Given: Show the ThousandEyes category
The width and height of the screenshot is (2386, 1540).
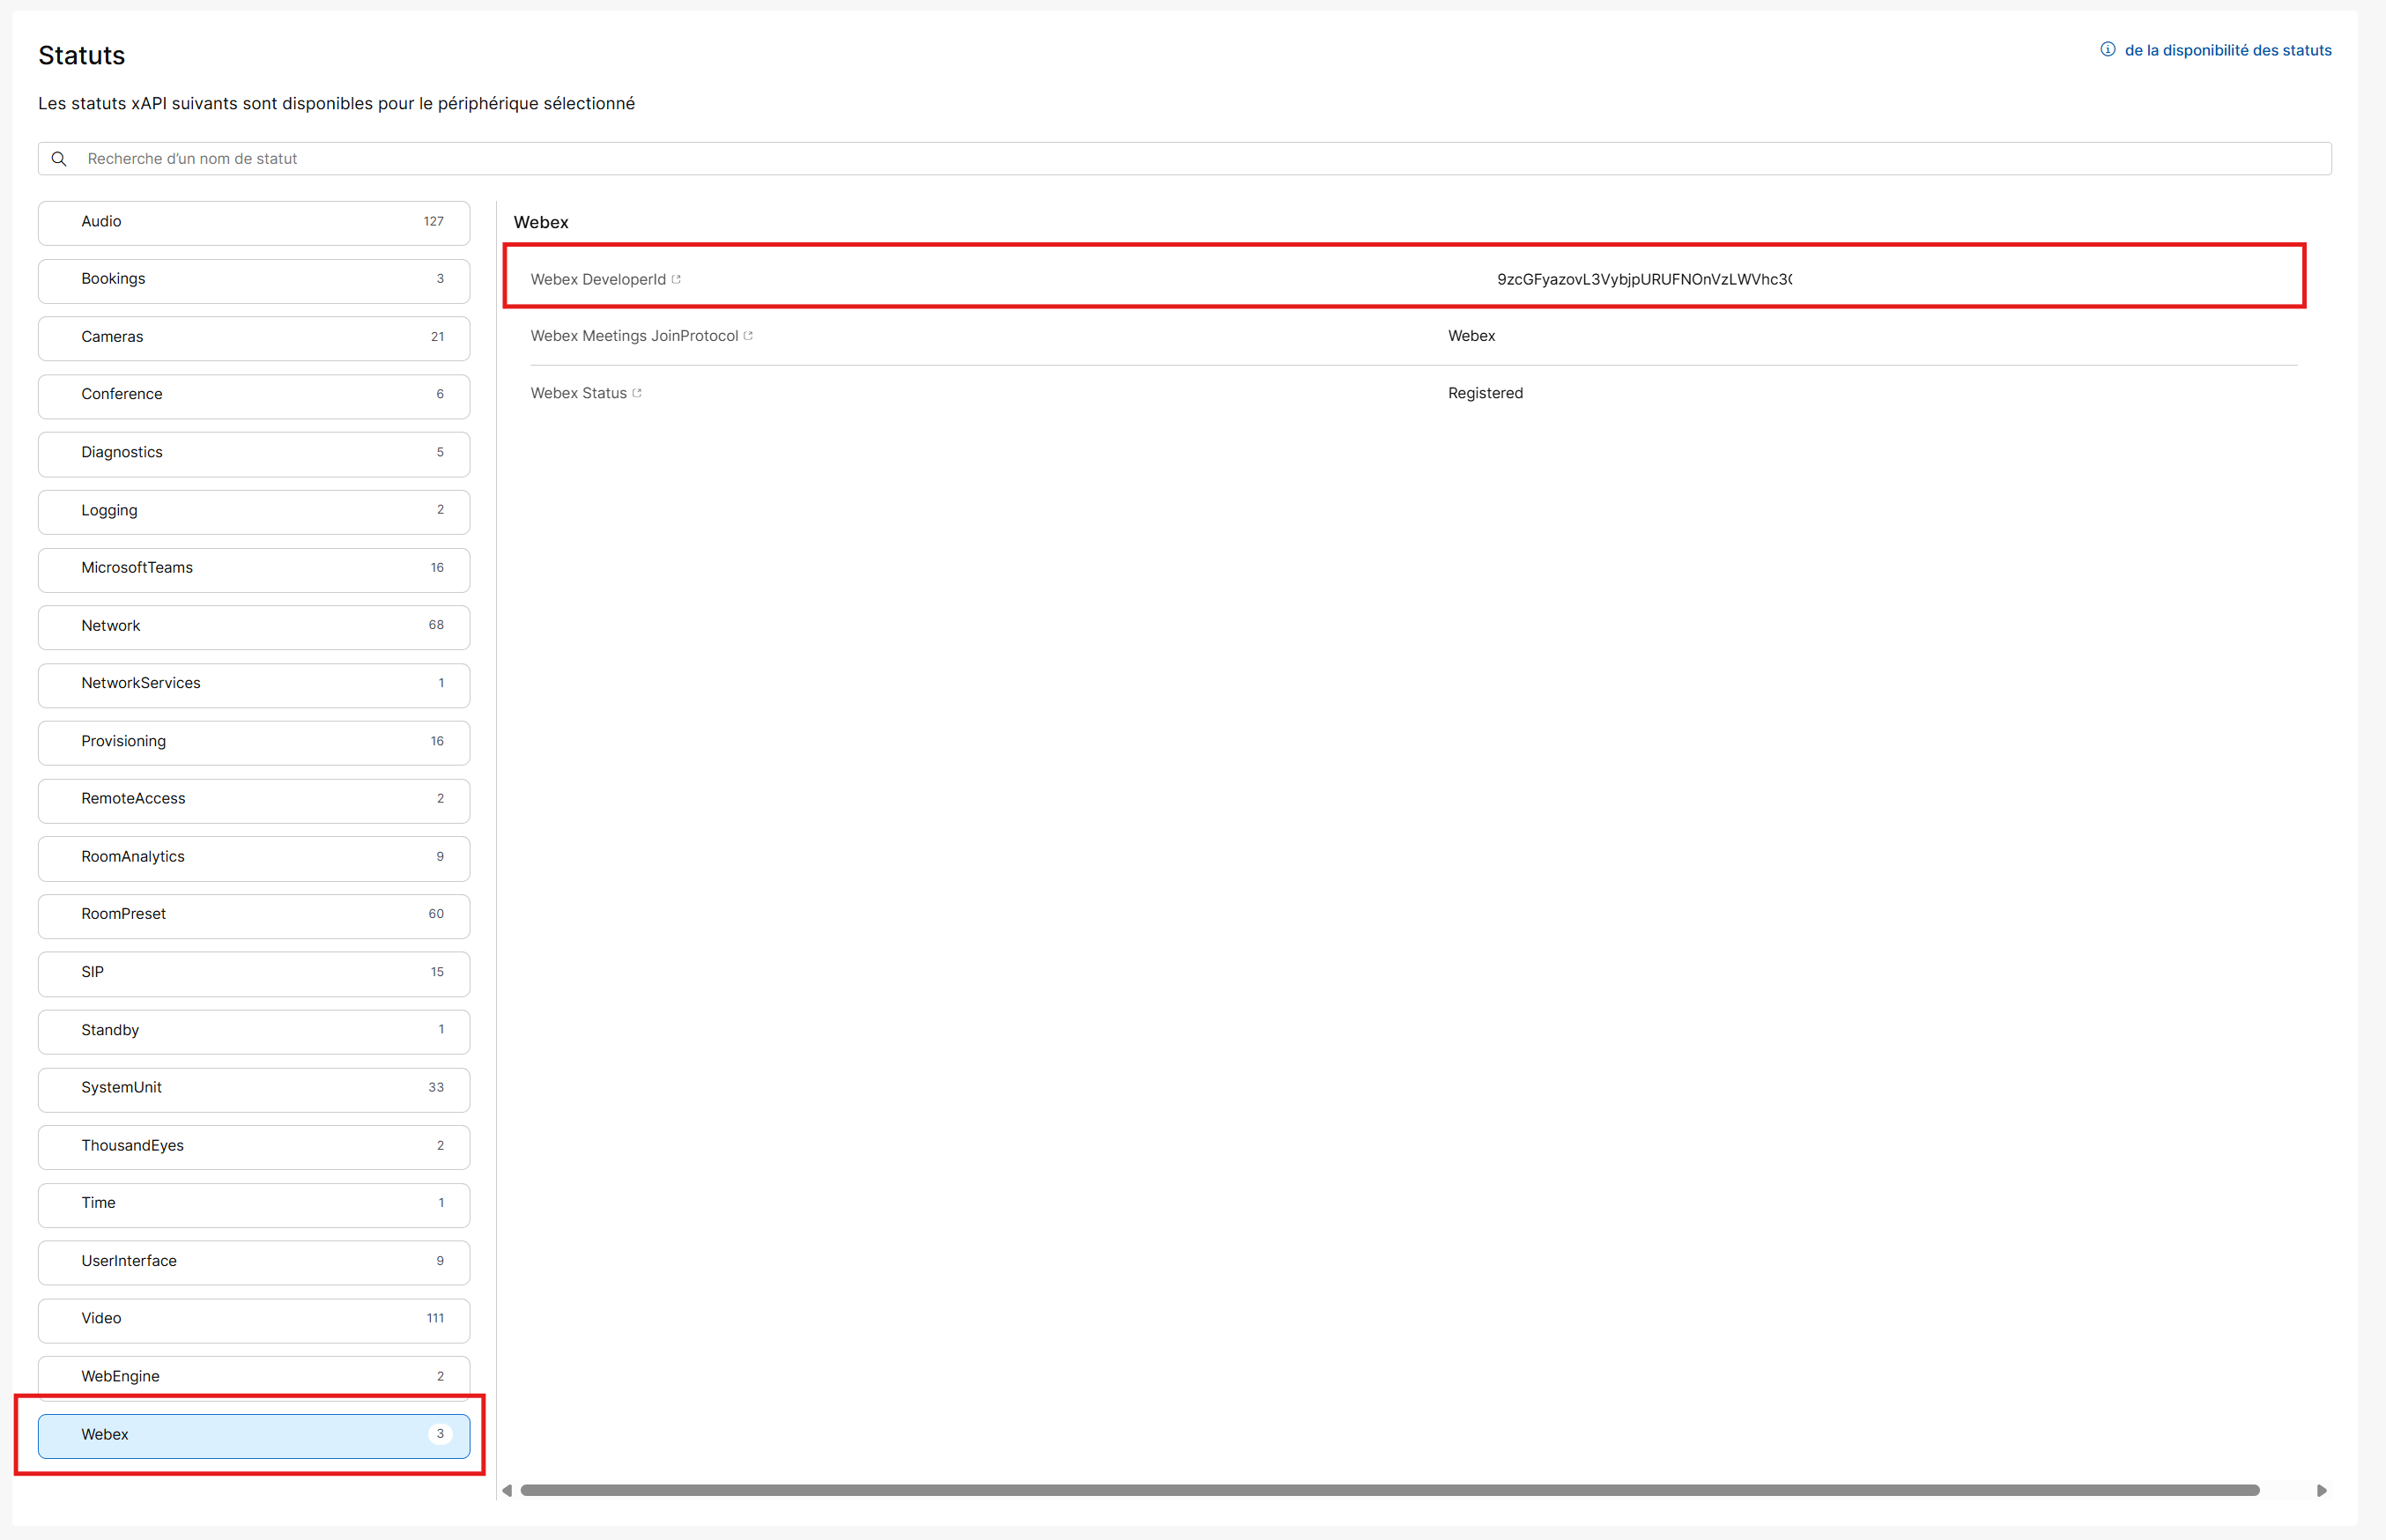Looking at the screenshot, I should (x=254, y=1146).
